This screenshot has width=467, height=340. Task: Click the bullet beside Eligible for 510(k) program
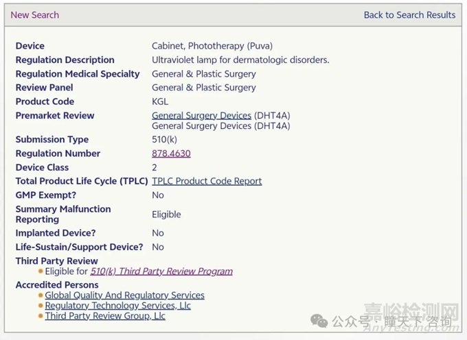pos(41,271)
